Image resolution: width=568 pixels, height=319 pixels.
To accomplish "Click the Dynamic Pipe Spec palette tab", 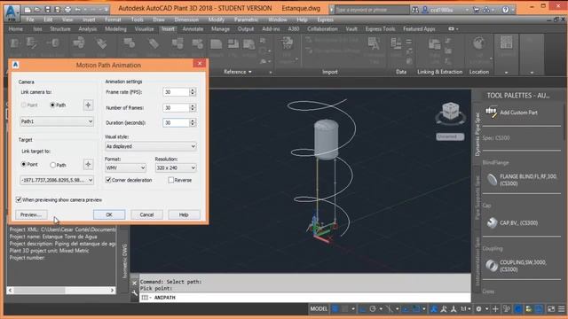I will coord(477,134).
